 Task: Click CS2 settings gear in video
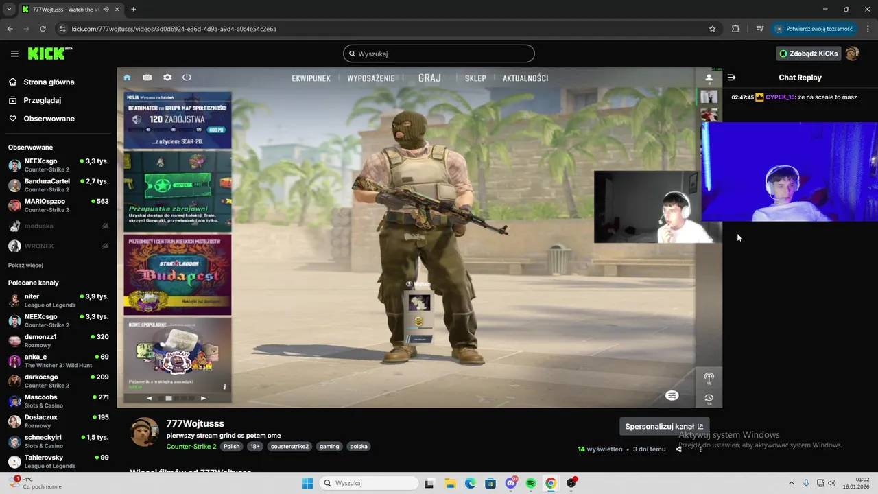click(167, 78)
